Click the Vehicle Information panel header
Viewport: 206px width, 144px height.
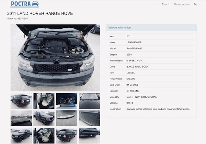[151, 27]
